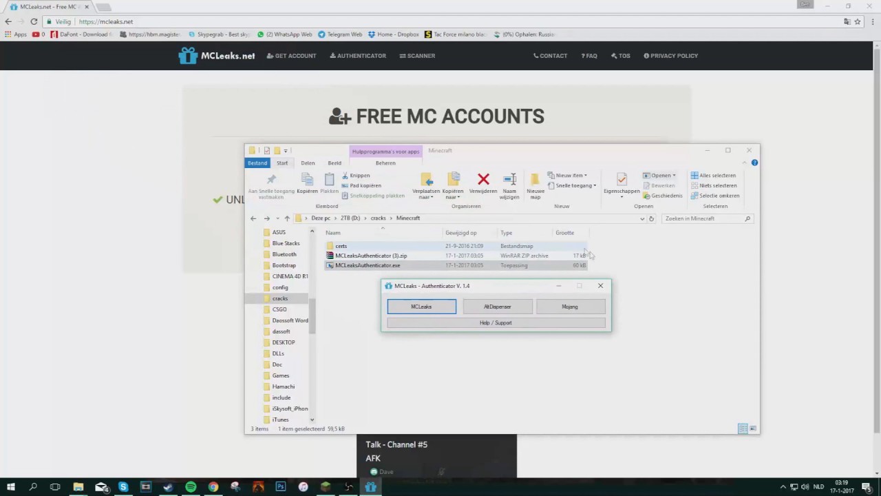The height and width of the screenshot is (496, 881).
Task: Click the Eigenschappen properties icon
Action: (x=622, y=179)
